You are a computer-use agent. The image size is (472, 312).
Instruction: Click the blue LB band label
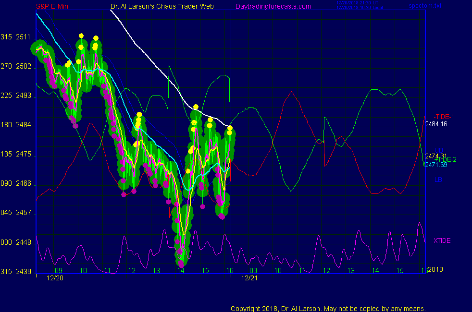[438, 180]
